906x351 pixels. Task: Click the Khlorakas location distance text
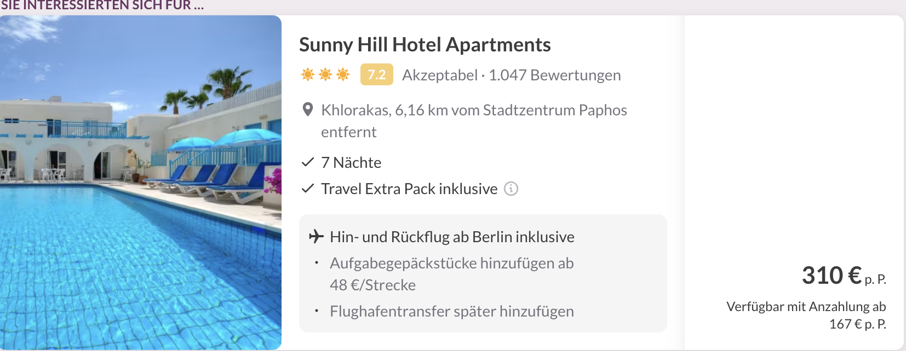[x=473, y=110]
